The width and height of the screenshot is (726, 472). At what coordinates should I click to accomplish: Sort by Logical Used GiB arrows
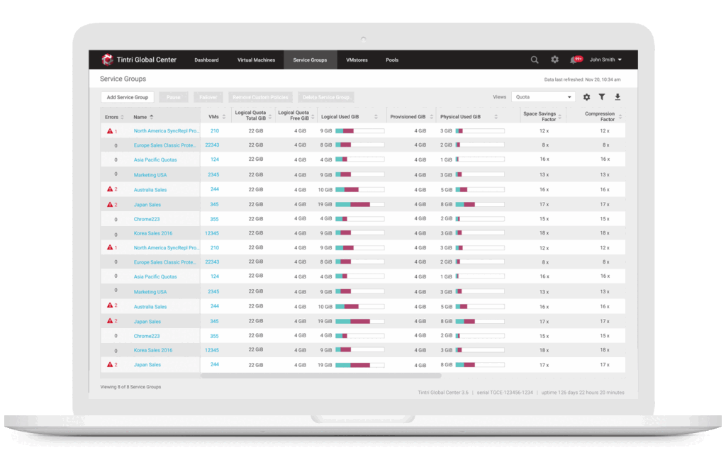click(x=376, y=117)
